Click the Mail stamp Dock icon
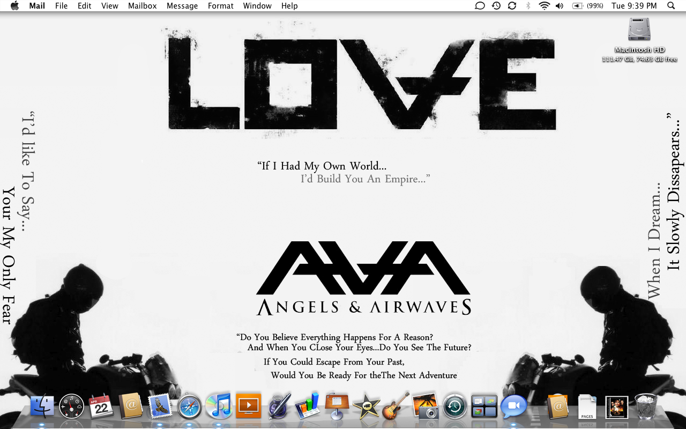The image size is (686, 429). (x=160, y=406)
